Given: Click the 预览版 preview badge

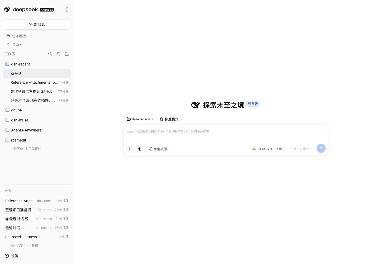Looking at the screenshot, I should 253,104.
